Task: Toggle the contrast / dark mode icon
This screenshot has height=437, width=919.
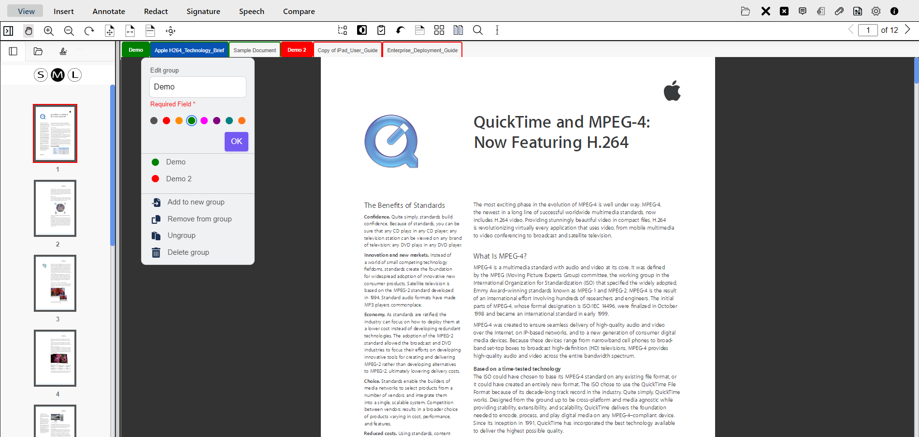Action: [x=362, y=30]
